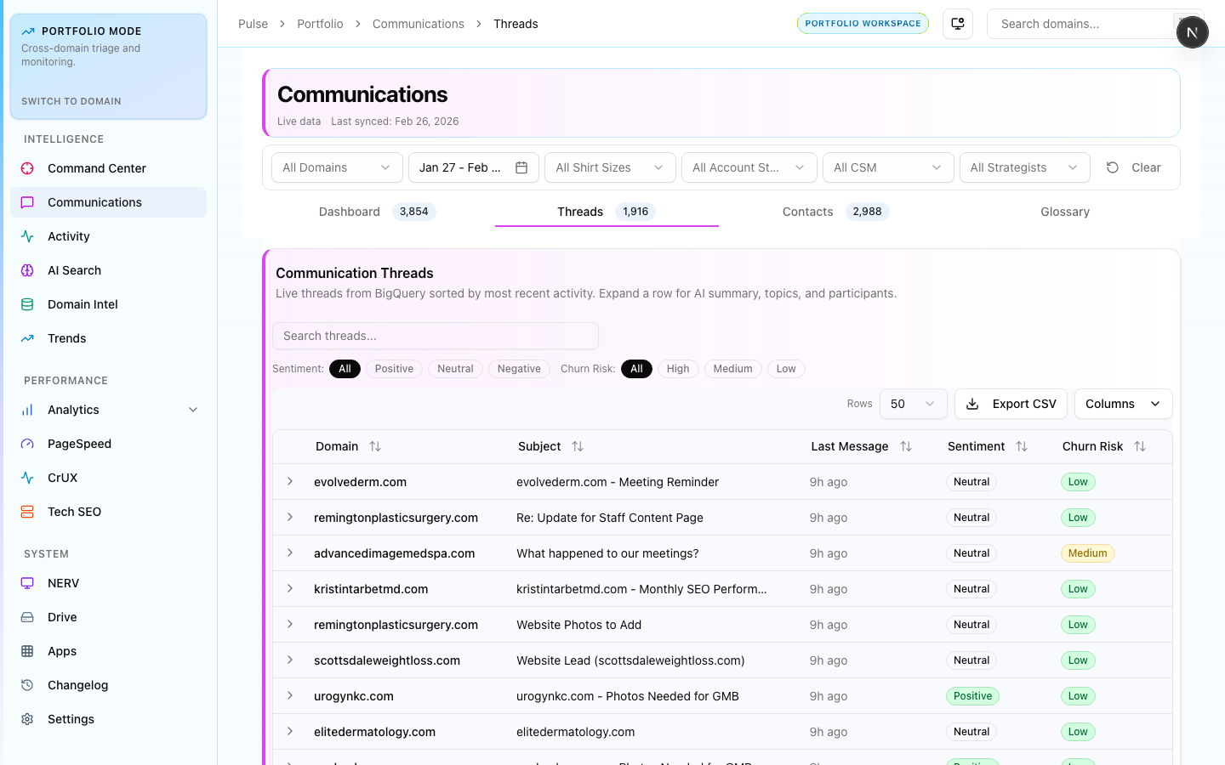Click the monitor icon beside Portfolio Workspace
Screen dimensions: 1225x765
pos(958,24)
